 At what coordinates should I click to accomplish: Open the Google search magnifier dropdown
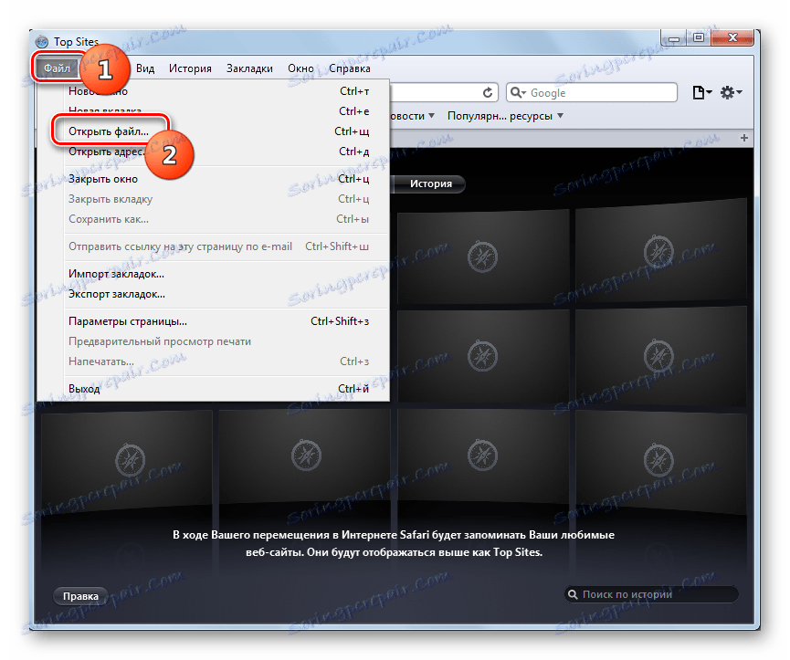tap(518, 92)
